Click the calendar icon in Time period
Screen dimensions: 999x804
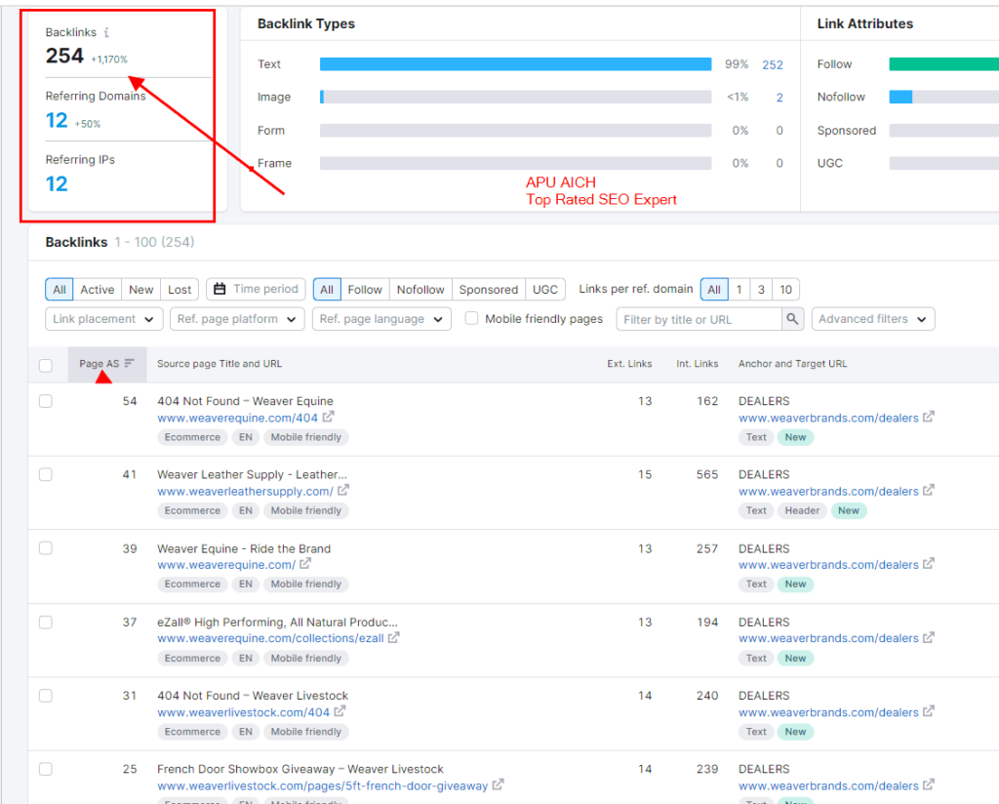point(220,289)
